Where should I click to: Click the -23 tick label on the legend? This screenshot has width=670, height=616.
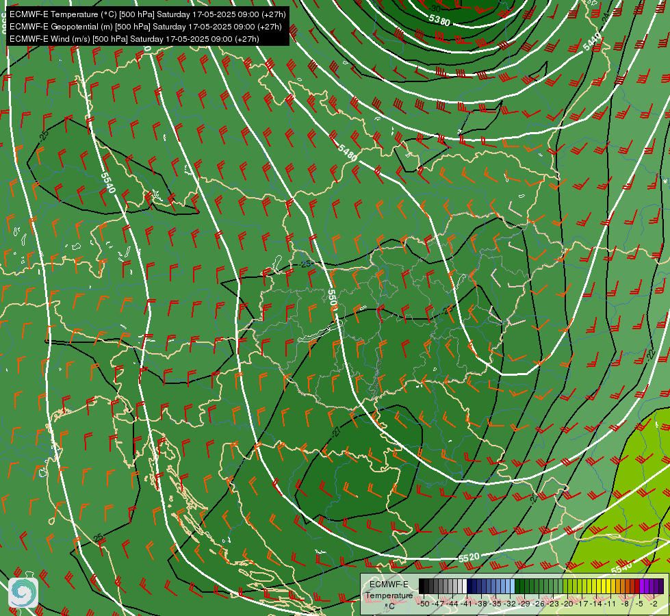coord(553,604)
